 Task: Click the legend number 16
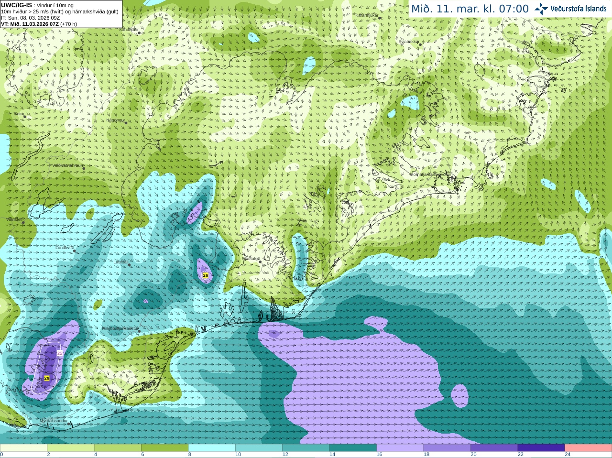pyautogui.click(x=379, y=455)
